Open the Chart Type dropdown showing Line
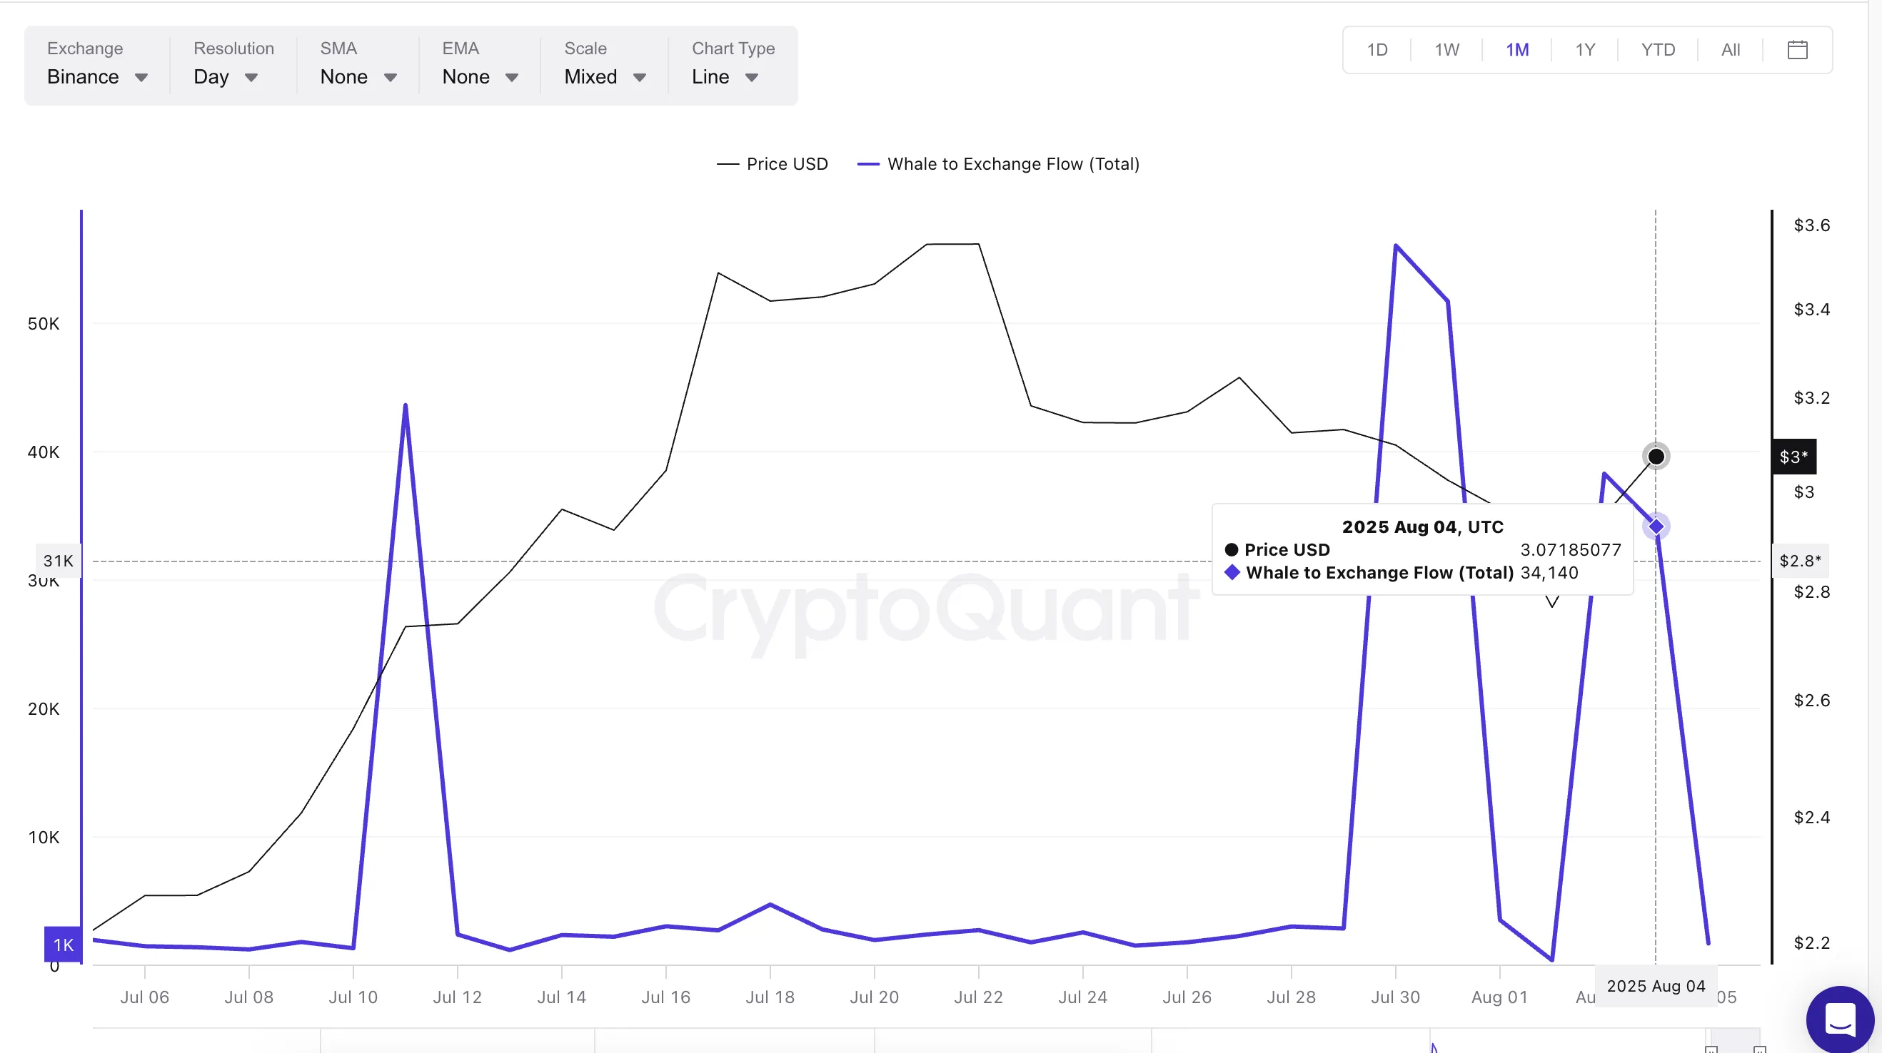 (x=724, y=76)
